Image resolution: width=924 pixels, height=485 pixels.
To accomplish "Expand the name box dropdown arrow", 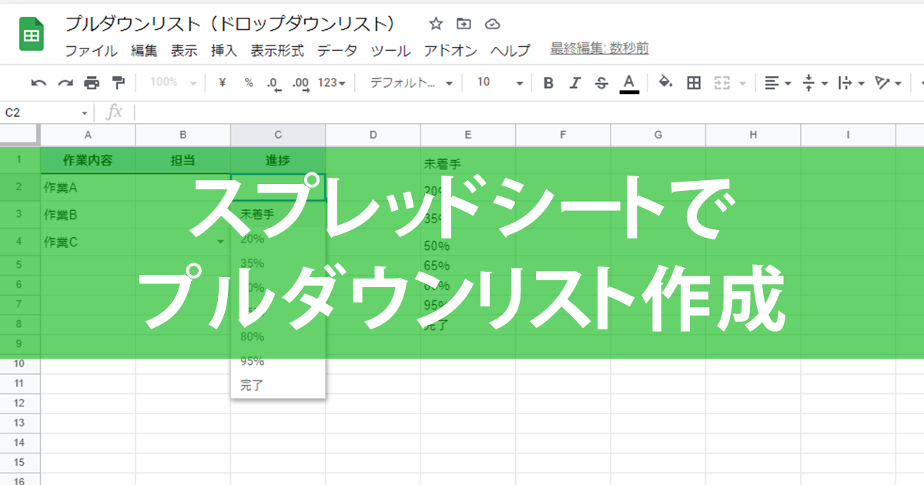I will click(x=85, y=113).
